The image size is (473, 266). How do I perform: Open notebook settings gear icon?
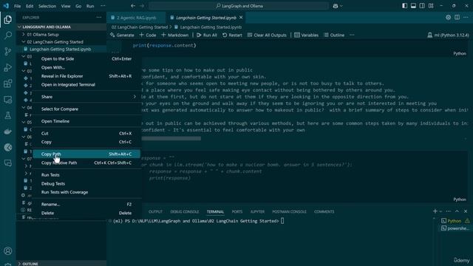point(449,18)
